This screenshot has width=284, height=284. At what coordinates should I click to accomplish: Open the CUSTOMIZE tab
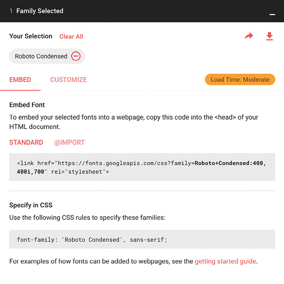(69, 80)
